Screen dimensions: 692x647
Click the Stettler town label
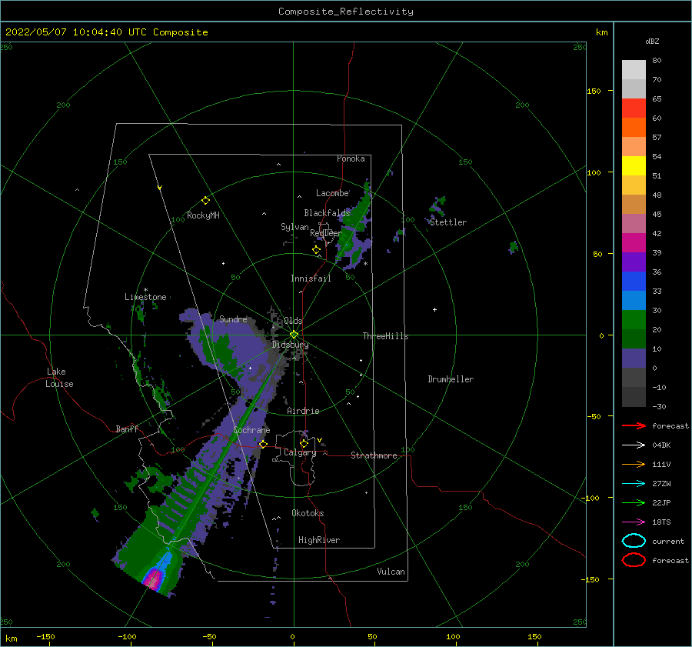click(448, 222)
